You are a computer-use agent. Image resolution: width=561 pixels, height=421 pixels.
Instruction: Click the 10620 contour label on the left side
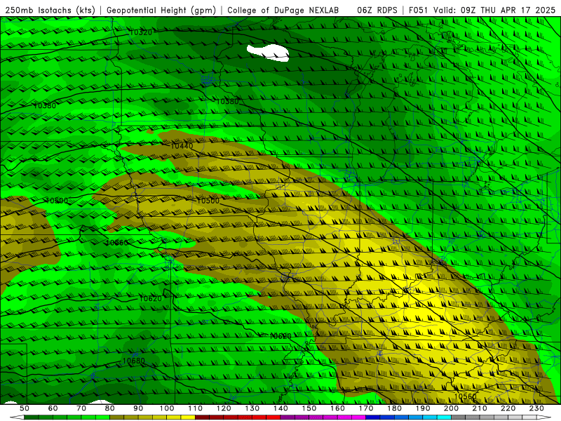(x=150, y=299)
